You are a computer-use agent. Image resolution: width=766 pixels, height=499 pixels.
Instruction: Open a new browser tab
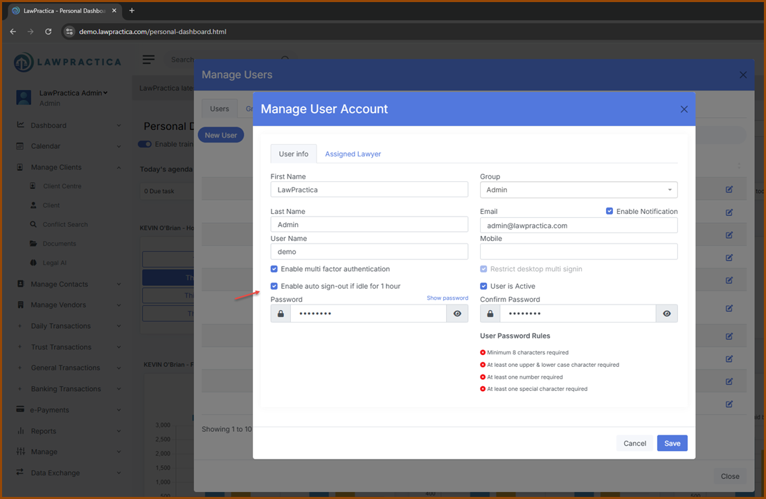tap(132, 10)
